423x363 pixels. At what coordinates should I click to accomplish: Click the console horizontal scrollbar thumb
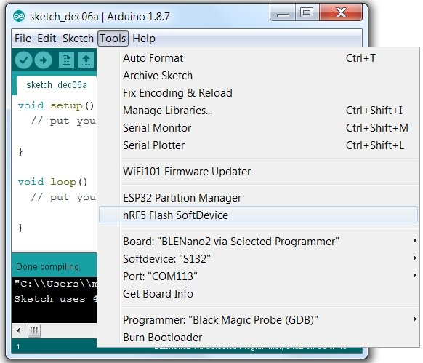pos(34,330)
